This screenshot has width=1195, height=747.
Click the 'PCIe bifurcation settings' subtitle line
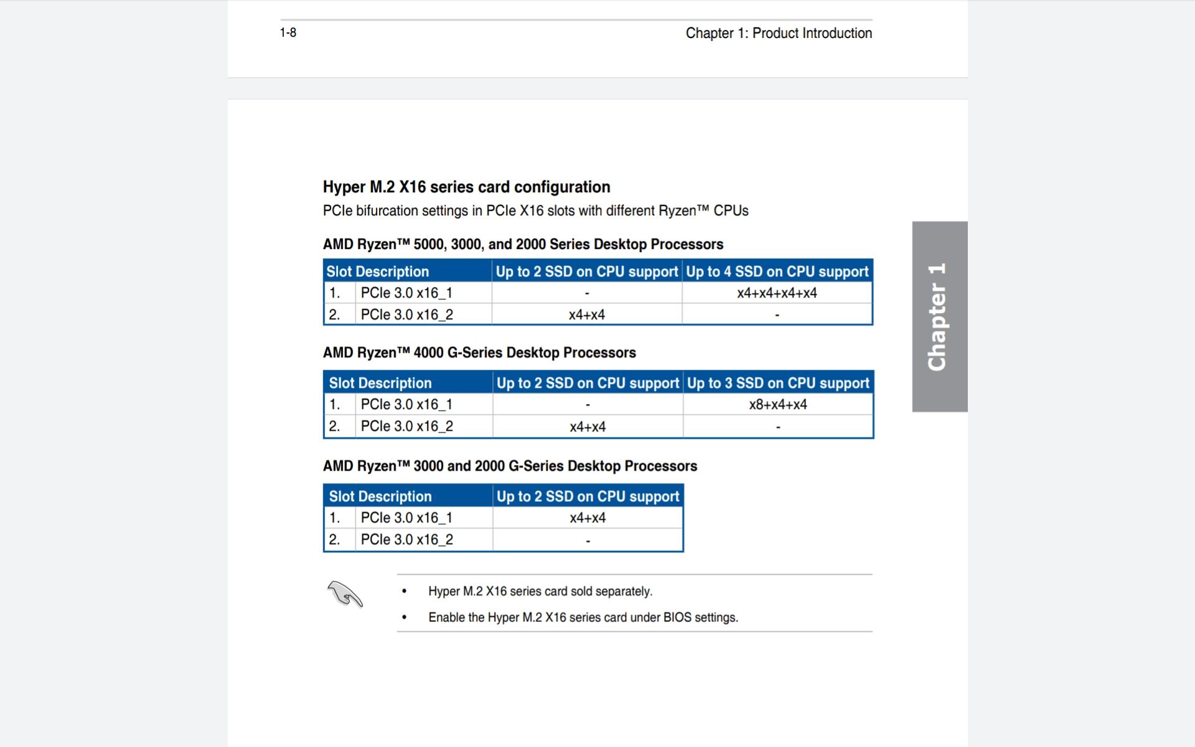point(535,210)
